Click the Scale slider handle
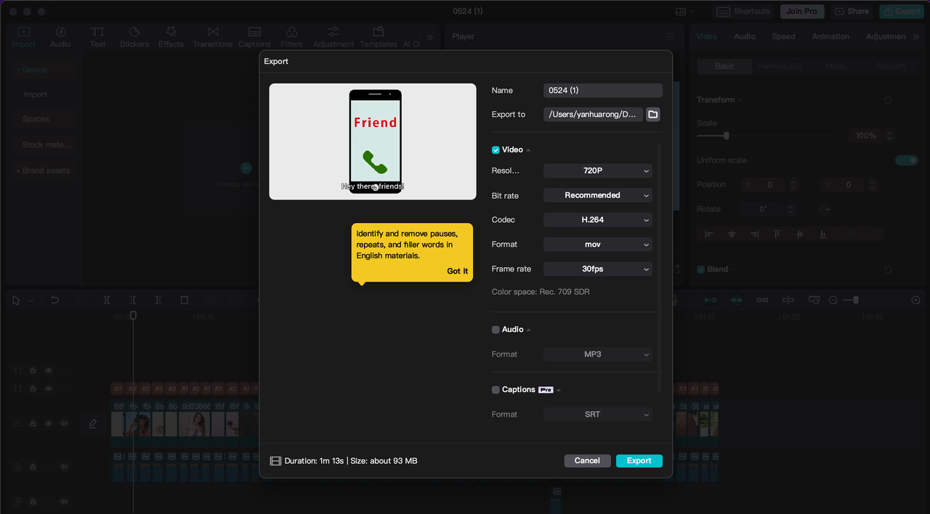 click(x=726, y=136)
